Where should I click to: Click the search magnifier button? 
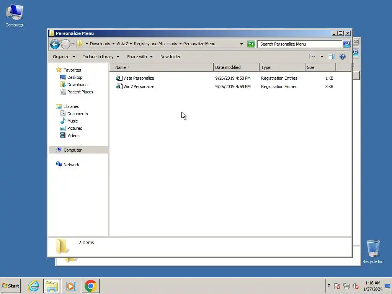pos(346,44)
